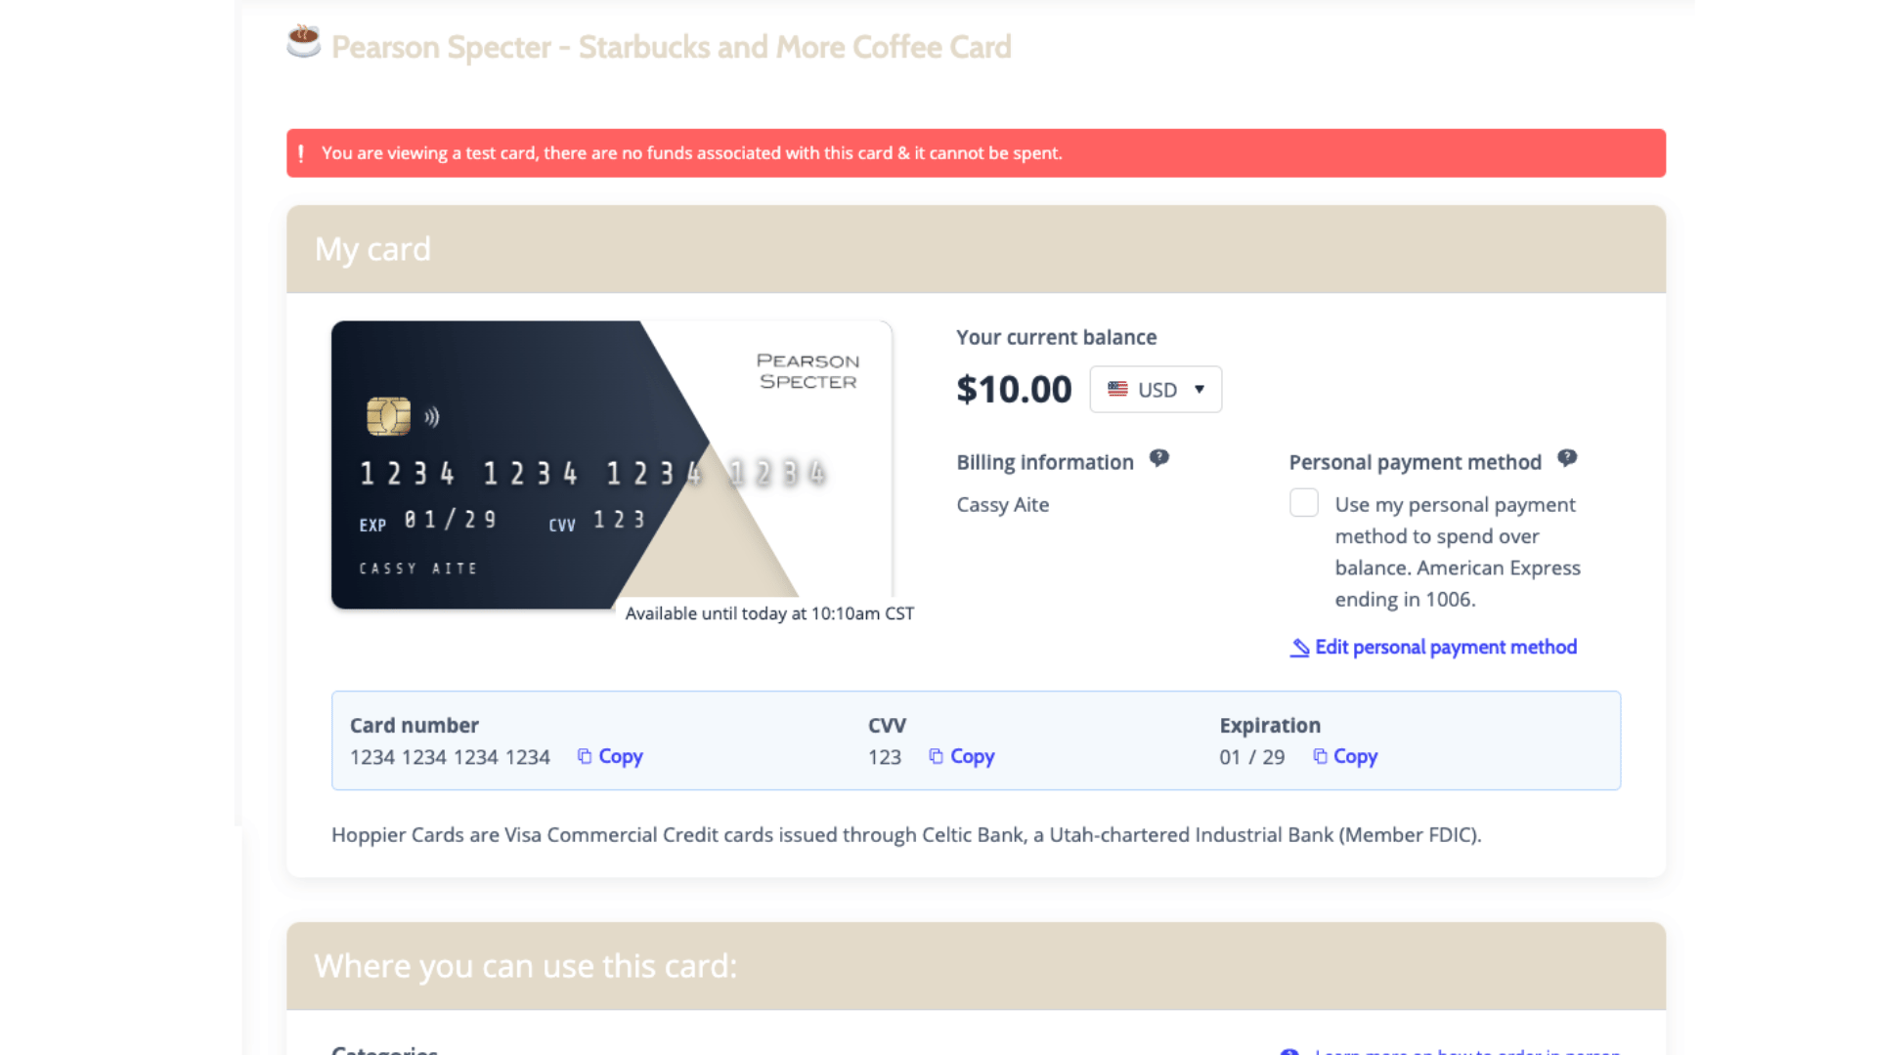This screenshot has width=1877, height=1055.
Task: Click Edit personal payment method
Action: click(1445, 647)
